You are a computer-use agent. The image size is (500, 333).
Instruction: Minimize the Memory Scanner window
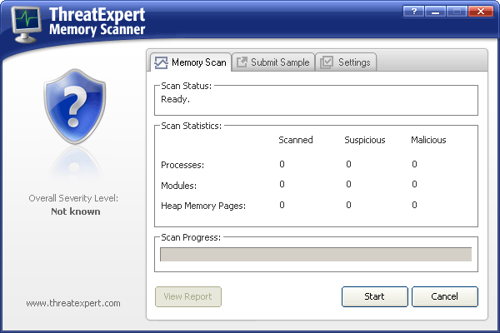[435, 12]
